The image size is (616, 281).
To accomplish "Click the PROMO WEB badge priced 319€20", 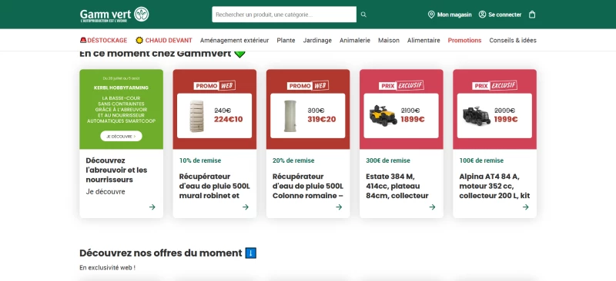I will click(308, 85).
